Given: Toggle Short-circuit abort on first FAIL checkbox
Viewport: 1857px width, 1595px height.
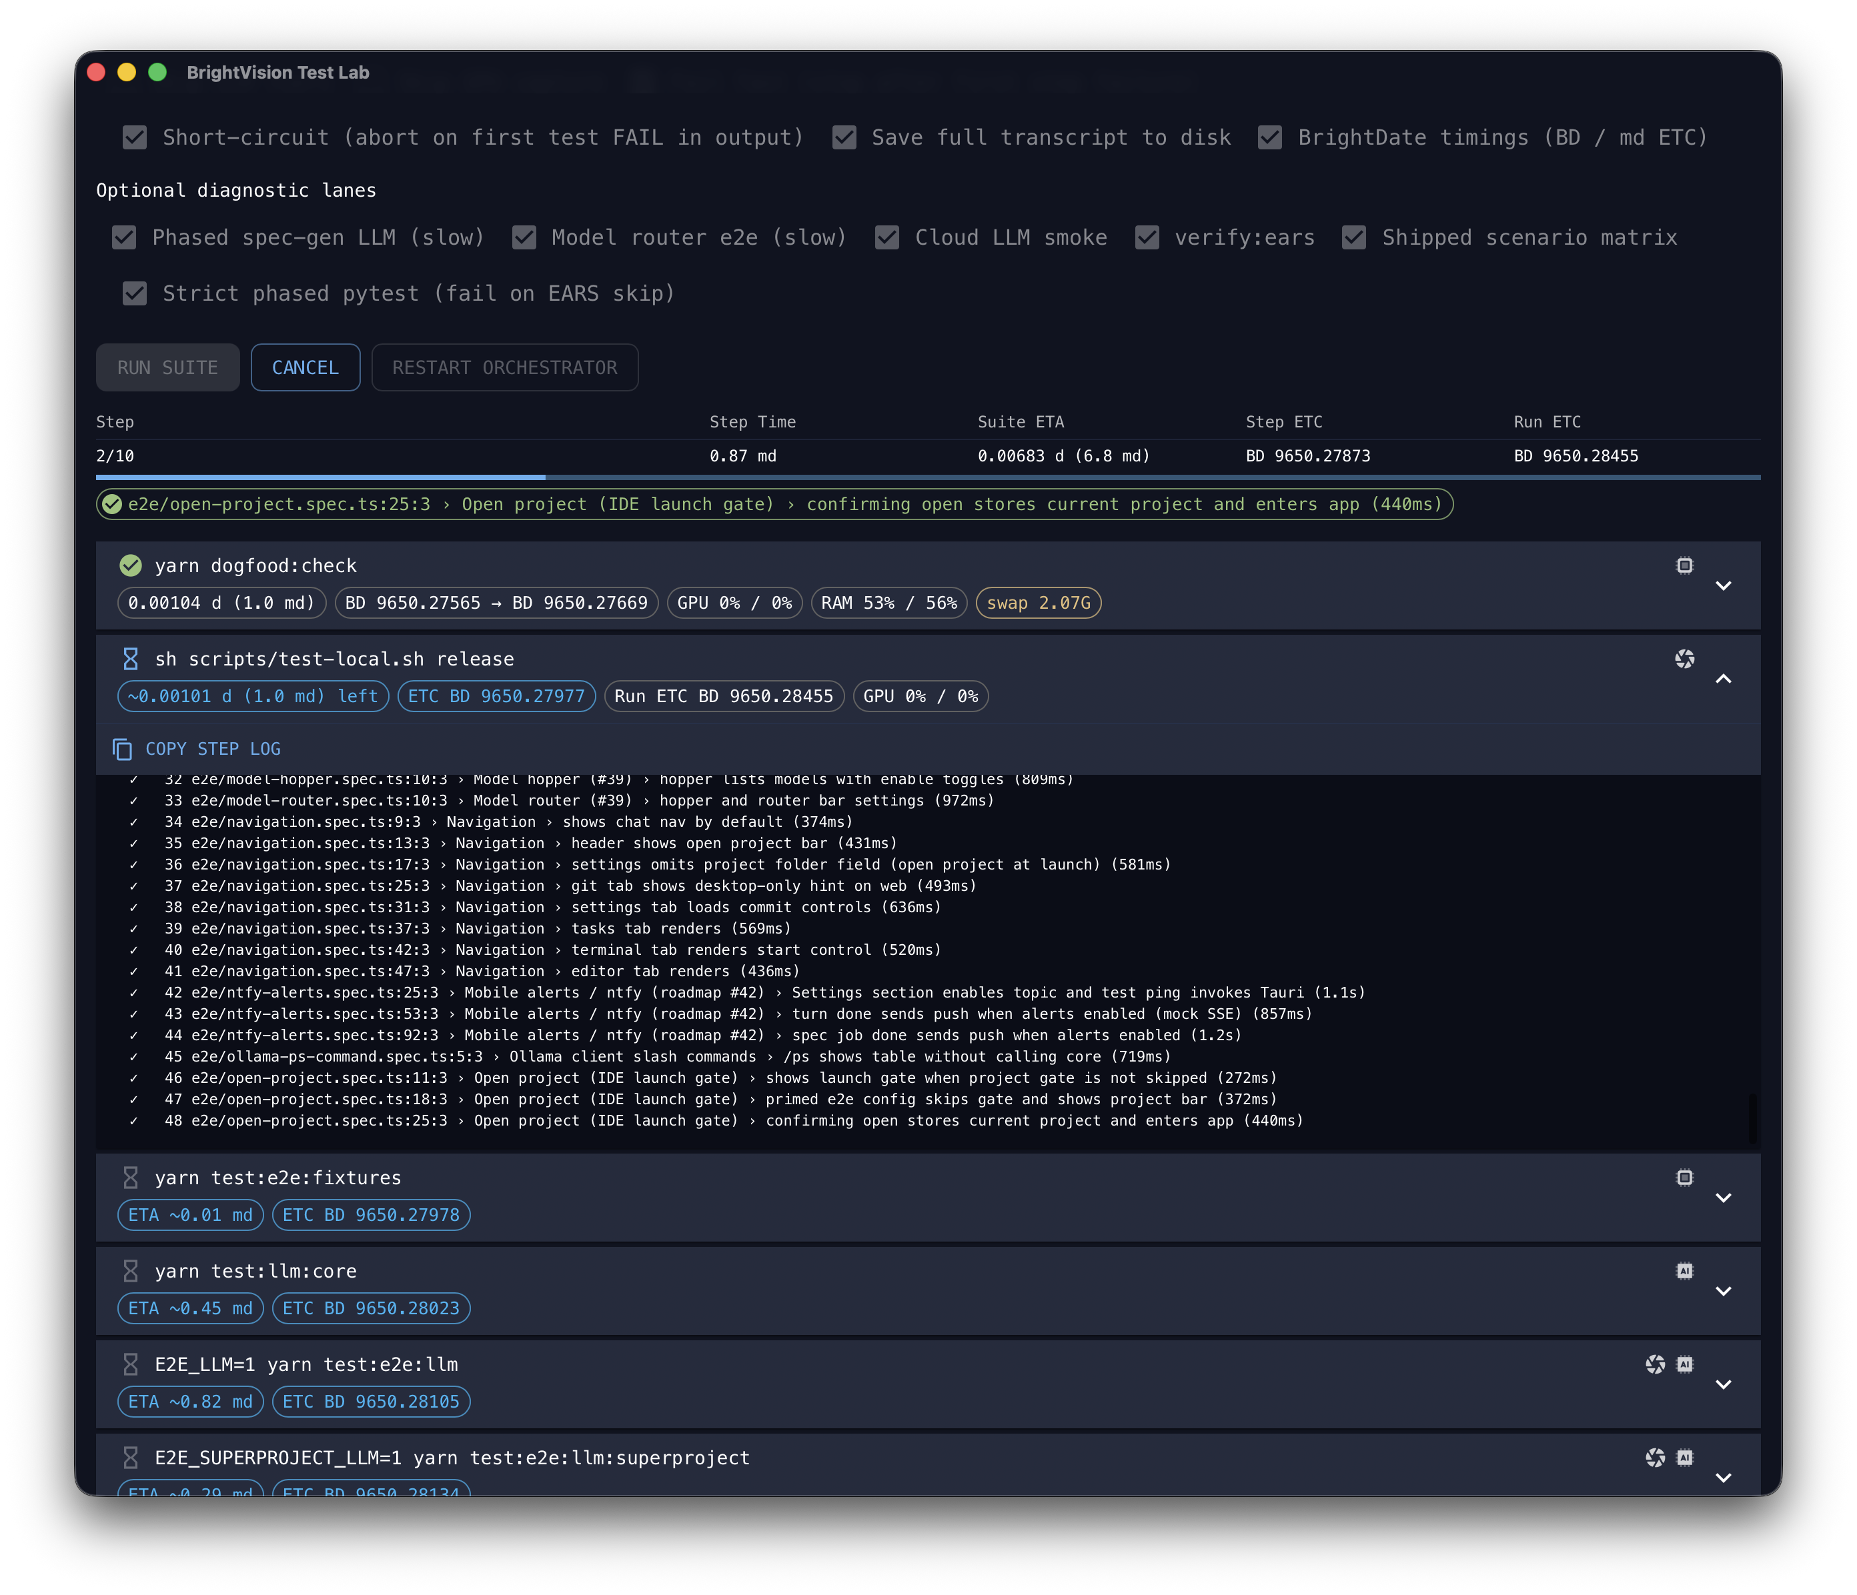Looking at the screenshot, I should 135,137.
